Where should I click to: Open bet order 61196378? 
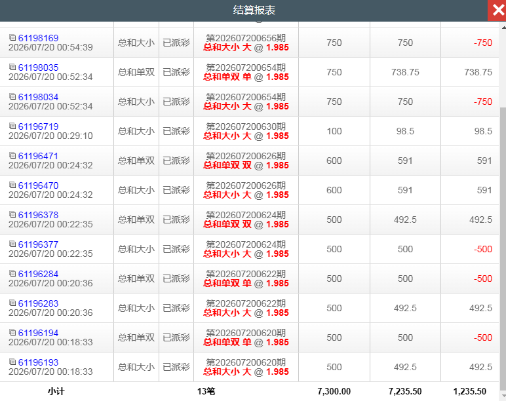39,215
